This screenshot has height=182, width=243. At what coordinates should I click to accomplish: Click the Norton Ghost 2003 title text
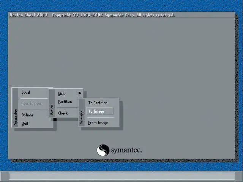[x=28, y=15]
